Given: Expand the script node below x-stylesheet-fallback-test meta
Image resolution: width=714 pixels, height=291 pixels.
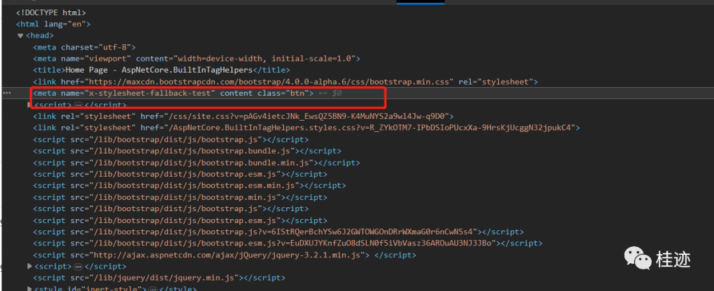Looking at the screenshot, I should click(30, 105).
